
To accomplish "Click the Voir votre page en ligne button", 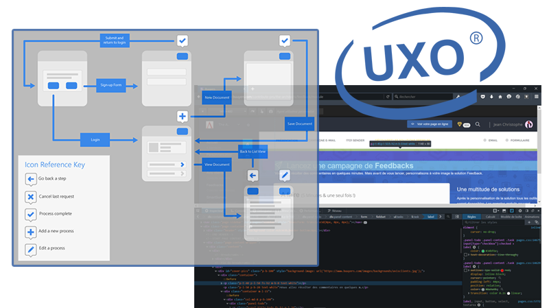I will tap(430, 124).
